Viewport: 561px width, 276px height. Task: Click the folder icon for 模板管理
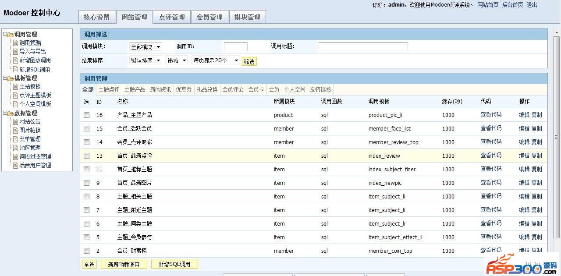pyautogui.click(x=11, y=78)
